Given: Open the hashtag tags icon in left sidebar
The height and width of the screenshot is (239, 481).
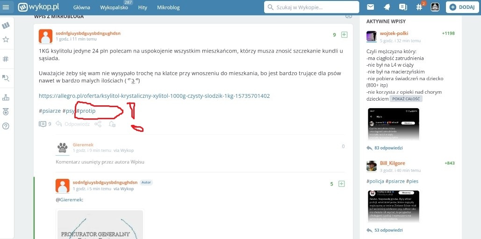Looking at the screenshot, I should coord(6,59).
